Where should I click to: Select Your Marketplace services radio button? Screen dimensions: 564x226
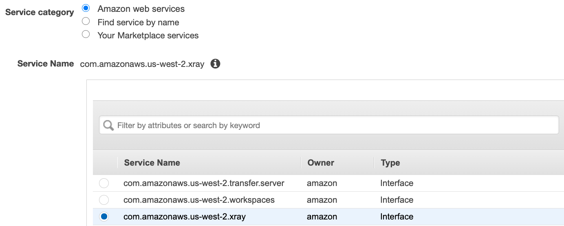[x=86, y=34]
